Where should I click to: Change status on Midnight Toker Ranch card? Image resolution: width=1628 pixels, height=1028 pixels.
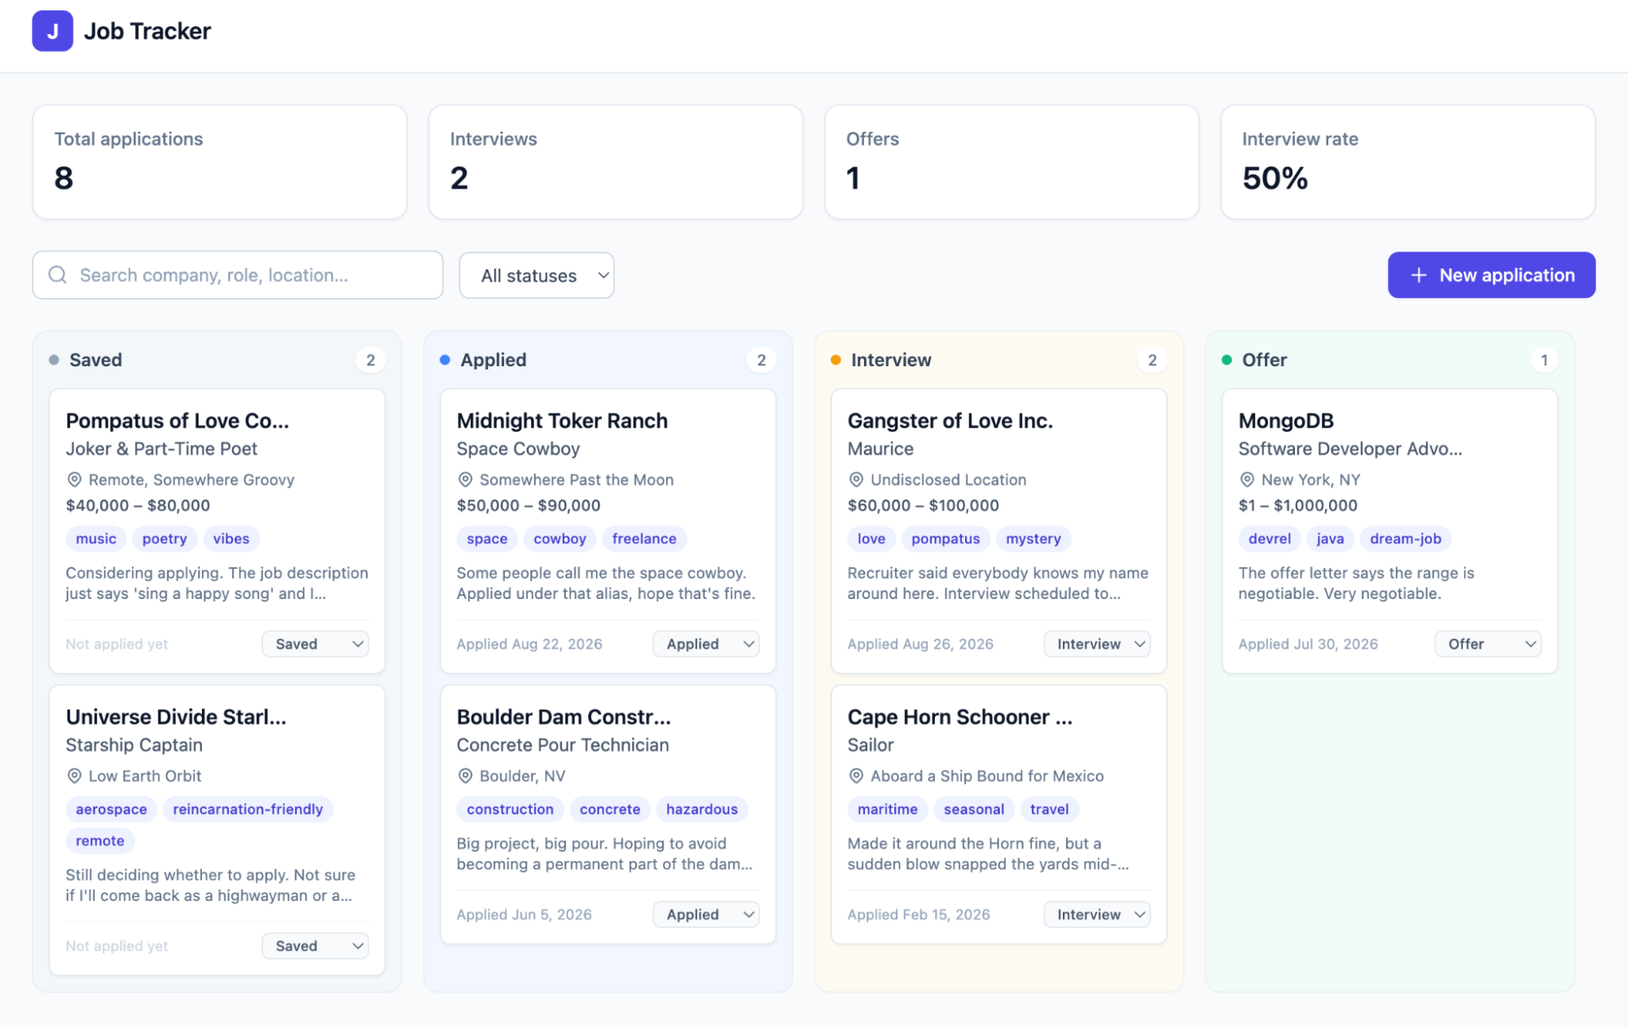tap(706, 644)
